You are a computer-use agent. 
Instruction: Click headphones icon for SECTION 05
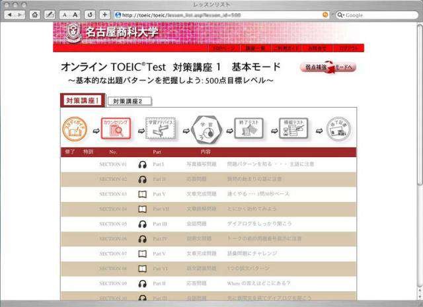pos(143,224)
